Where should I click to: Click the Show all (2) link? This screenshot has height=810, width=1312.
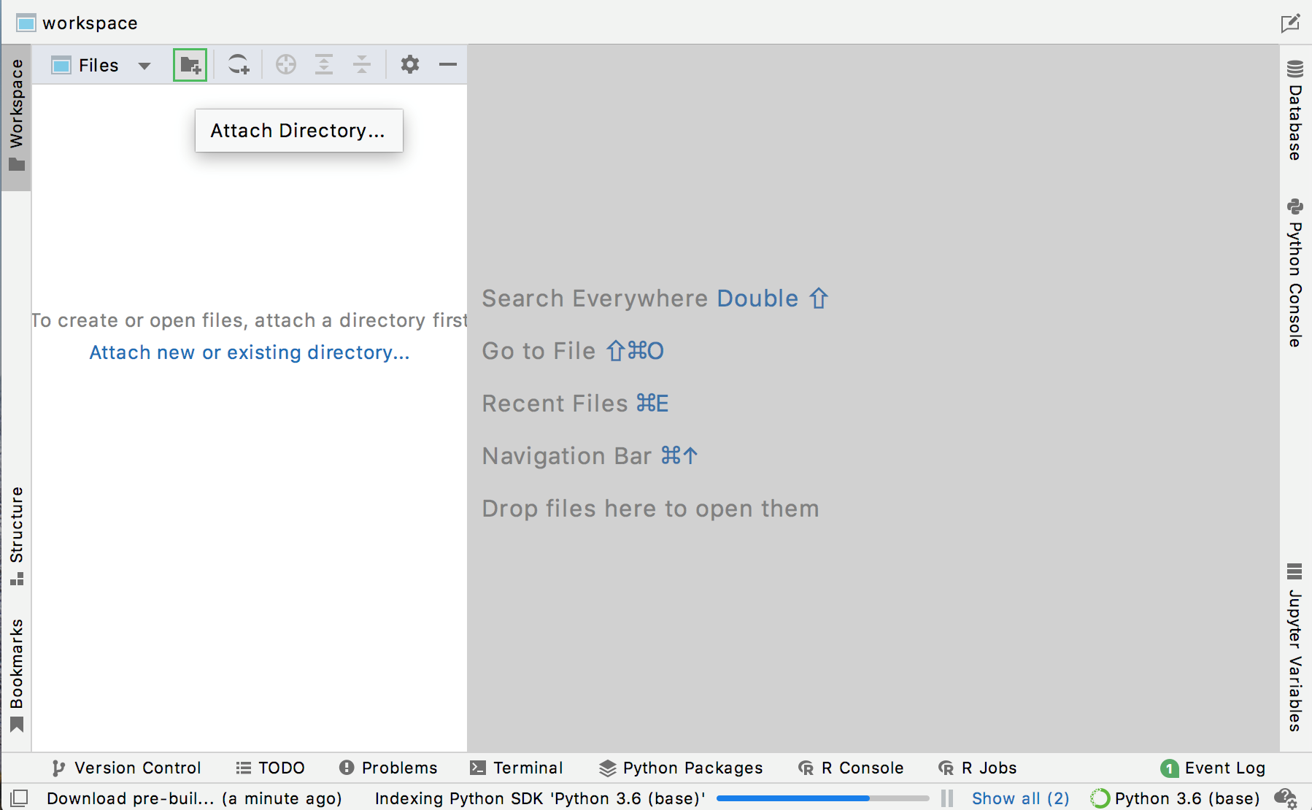tap(1019, 798)
